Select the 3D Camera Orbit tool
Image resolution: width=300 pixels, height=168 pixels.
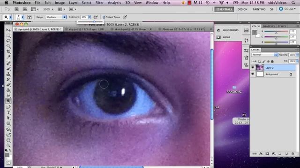[8, 135]
